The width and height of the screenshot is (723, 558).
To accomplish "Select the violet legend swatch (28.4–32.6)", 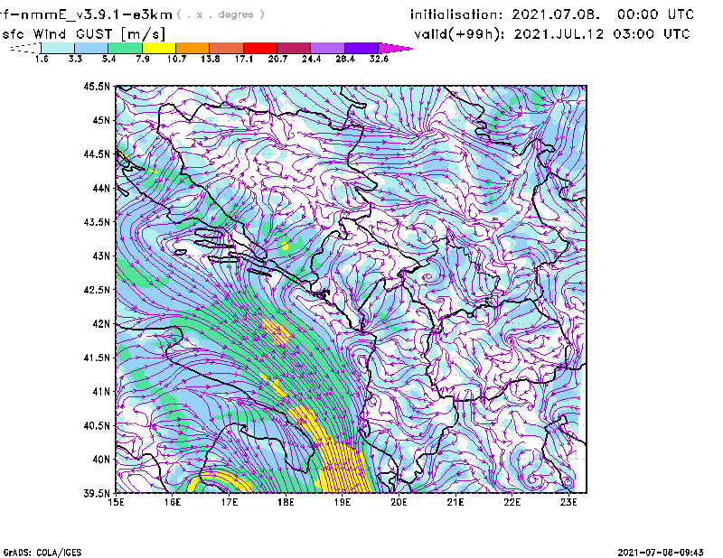I will click(x=361, y=48).
